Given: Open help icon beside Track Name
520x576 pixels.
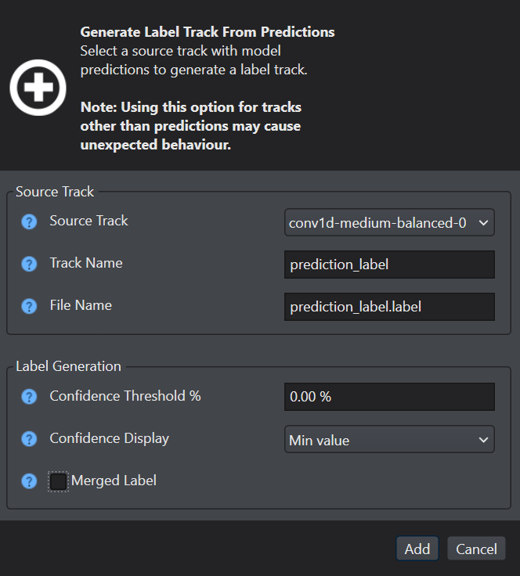Looking at the screenshot, I should point(29,264).
